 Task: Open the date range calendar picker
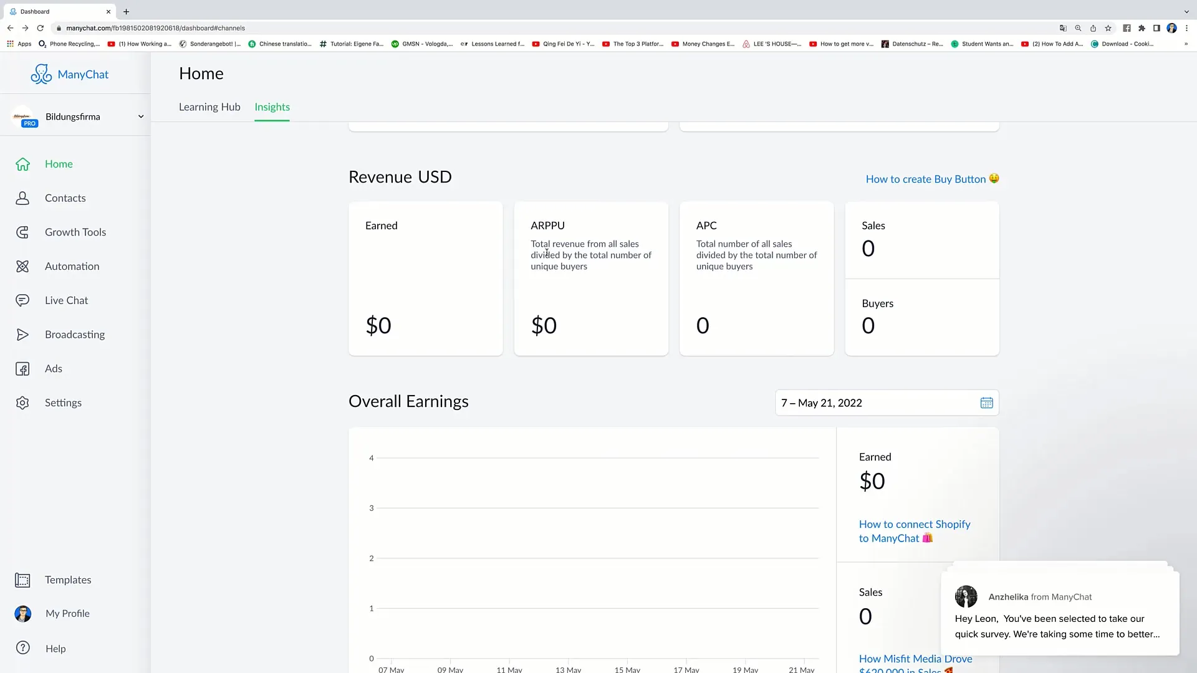(988, 403)
